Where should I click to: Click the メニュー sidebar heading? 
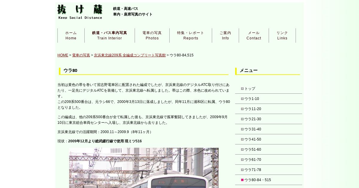coord(267,71)
